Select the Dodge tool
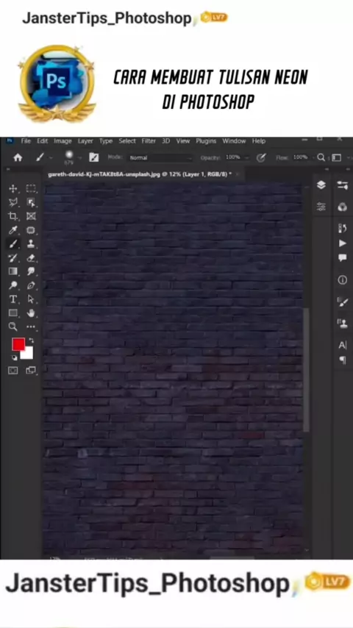This screenshot has width=353, height=628. [13, 285]
